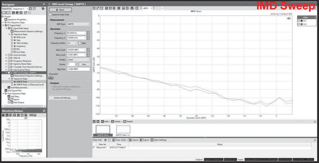
Task: Select Signal to Noise Ratio measurement
Action: (22, 64)
